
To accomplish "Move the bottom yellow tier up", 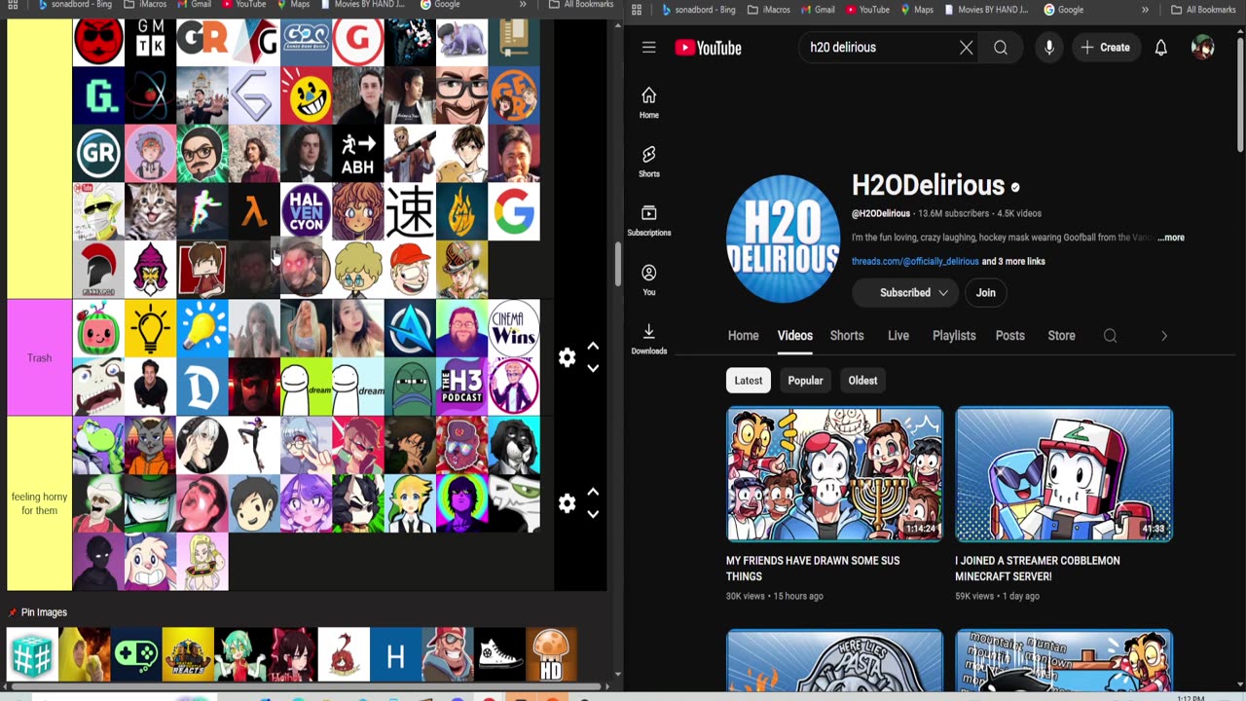I will click(593, 492).
